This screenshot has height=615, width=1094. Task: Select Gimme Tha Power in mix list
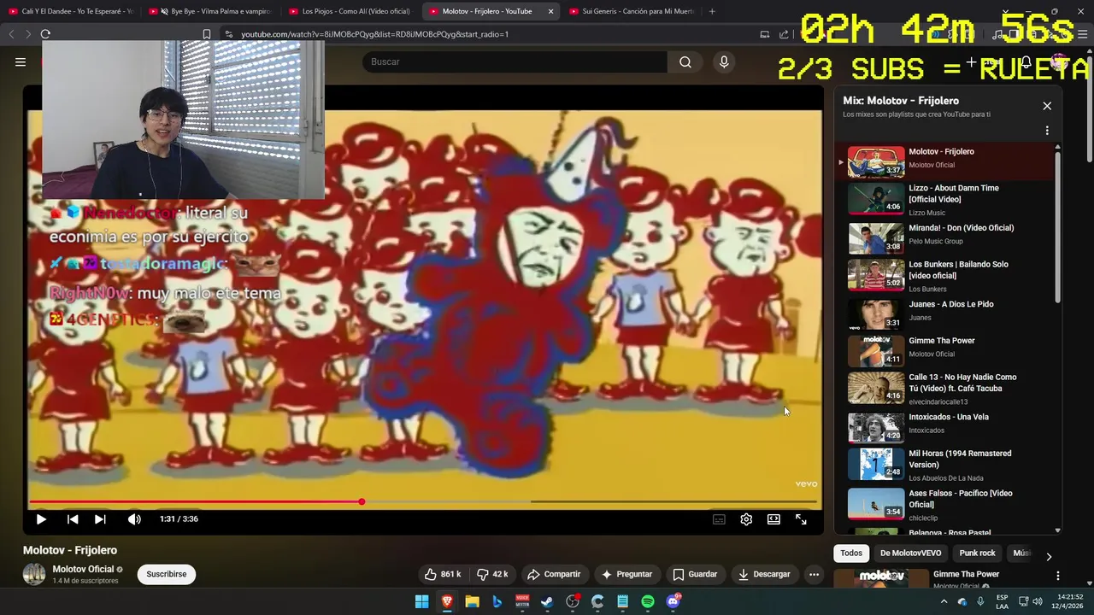click(x=944, y=350)
